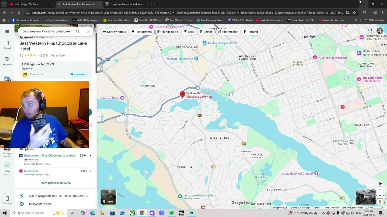Open Call of Duty League bookmark
The width and height of the screenshot is (387, 217).
coord(86,20)
